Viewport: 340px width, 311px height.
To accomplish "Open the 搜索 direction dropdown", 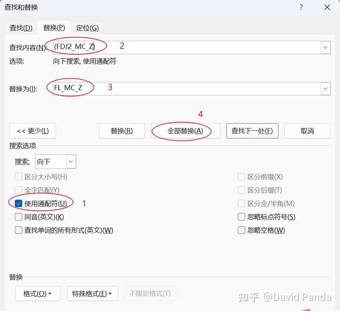I will tap(70, 161).
